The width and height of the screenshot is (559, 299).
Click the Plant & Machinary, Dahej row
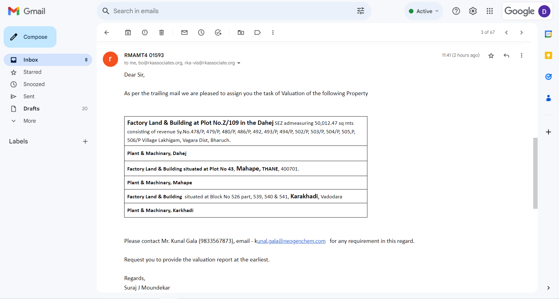[x=246, y=153]
